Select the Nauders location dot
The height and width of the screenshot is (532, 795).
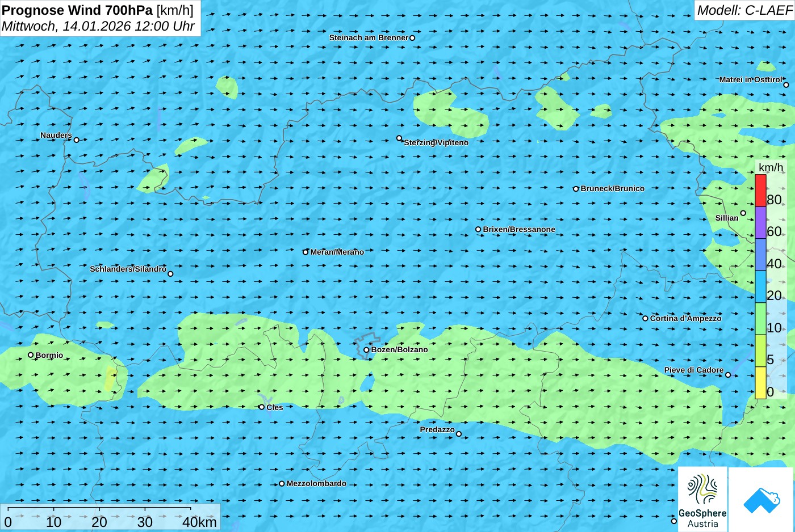tap(77, 140)
